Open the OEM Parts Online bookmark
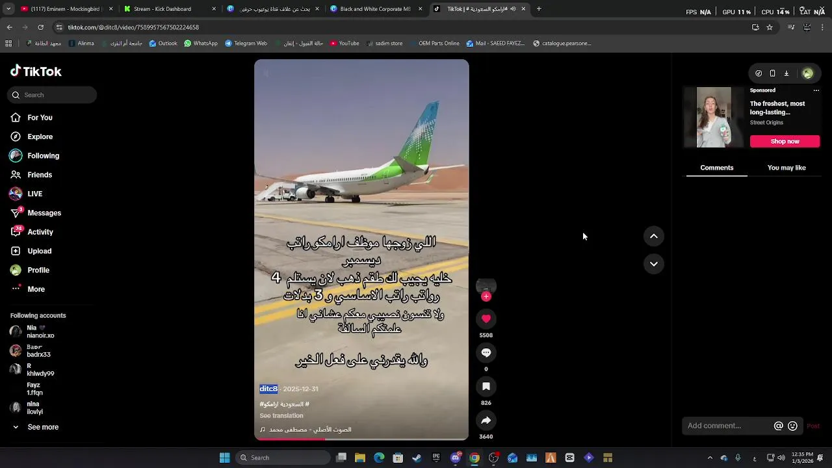 [x=434, y=44]
